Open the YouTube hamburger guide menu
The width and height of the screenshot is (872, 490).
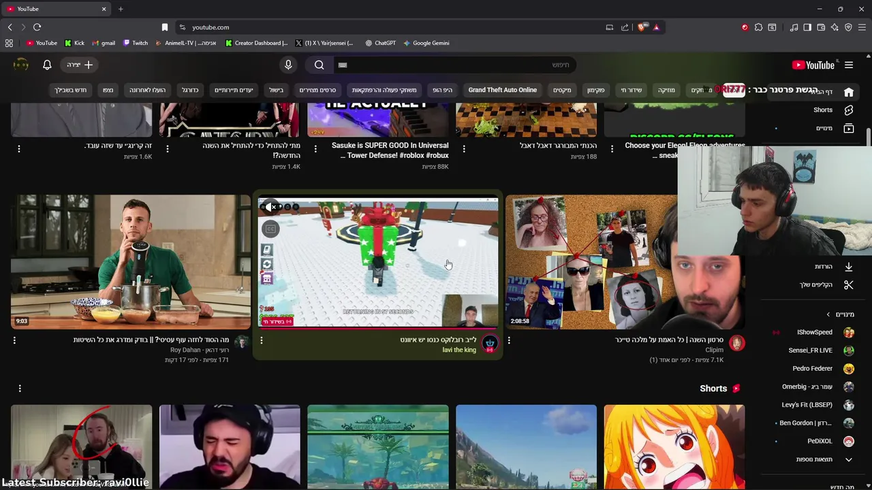point(849,65)
